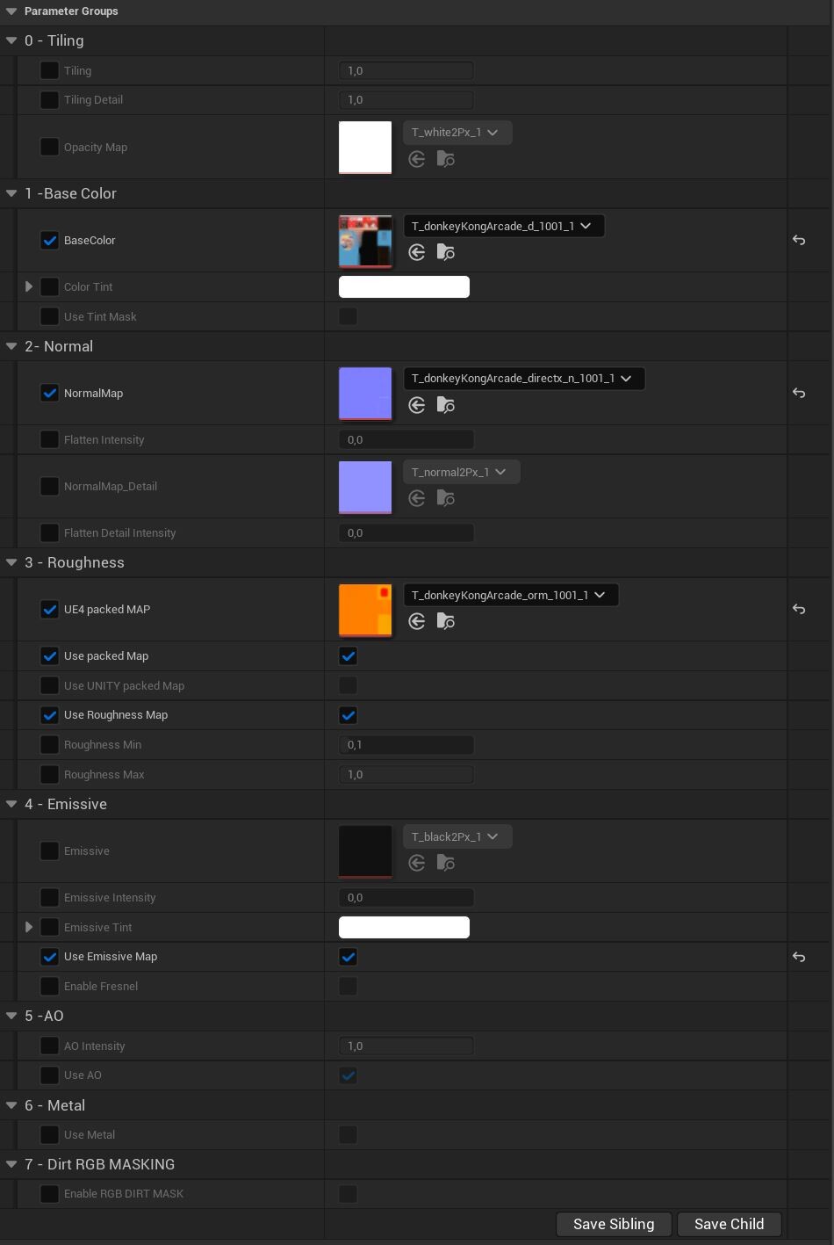The height and width of the screenshot is (1245, 834).
Task: Open the T_donkeyKongArcade_d_1001_1 texture dropdown
Action: tap(504, 226)
